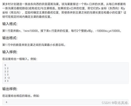Click the 输入格式 heading

click(x=10, y=24)
